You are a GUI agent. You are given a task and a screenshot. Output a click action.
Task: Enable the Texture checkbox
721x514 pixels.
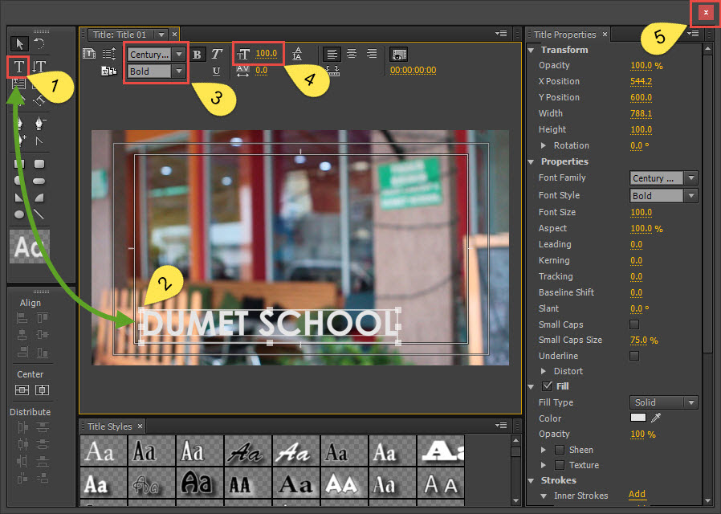click(x=560, y=465)
